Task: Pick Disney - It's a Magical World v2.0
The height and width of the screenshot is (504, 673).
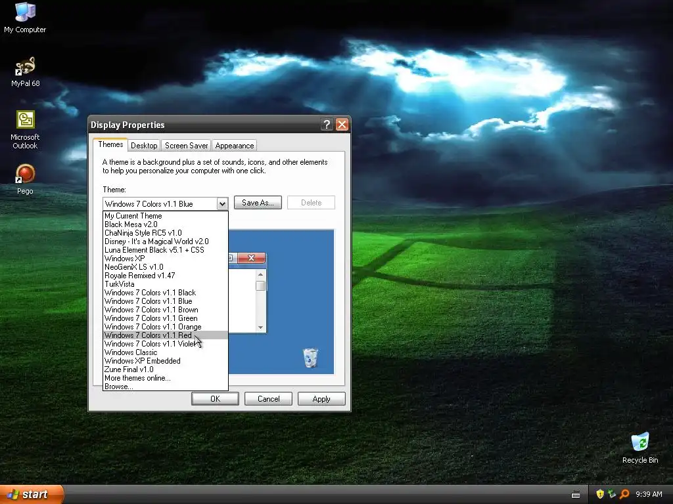Action: tap(166, 241)
